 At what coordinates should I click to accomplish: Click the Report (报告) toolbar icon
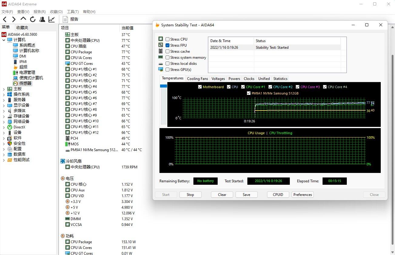pos(65,19)
